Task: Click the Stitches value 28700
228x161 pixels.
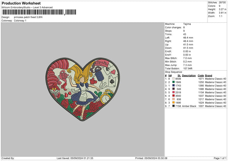Action: pyautogui.click(x=222, y=3)
